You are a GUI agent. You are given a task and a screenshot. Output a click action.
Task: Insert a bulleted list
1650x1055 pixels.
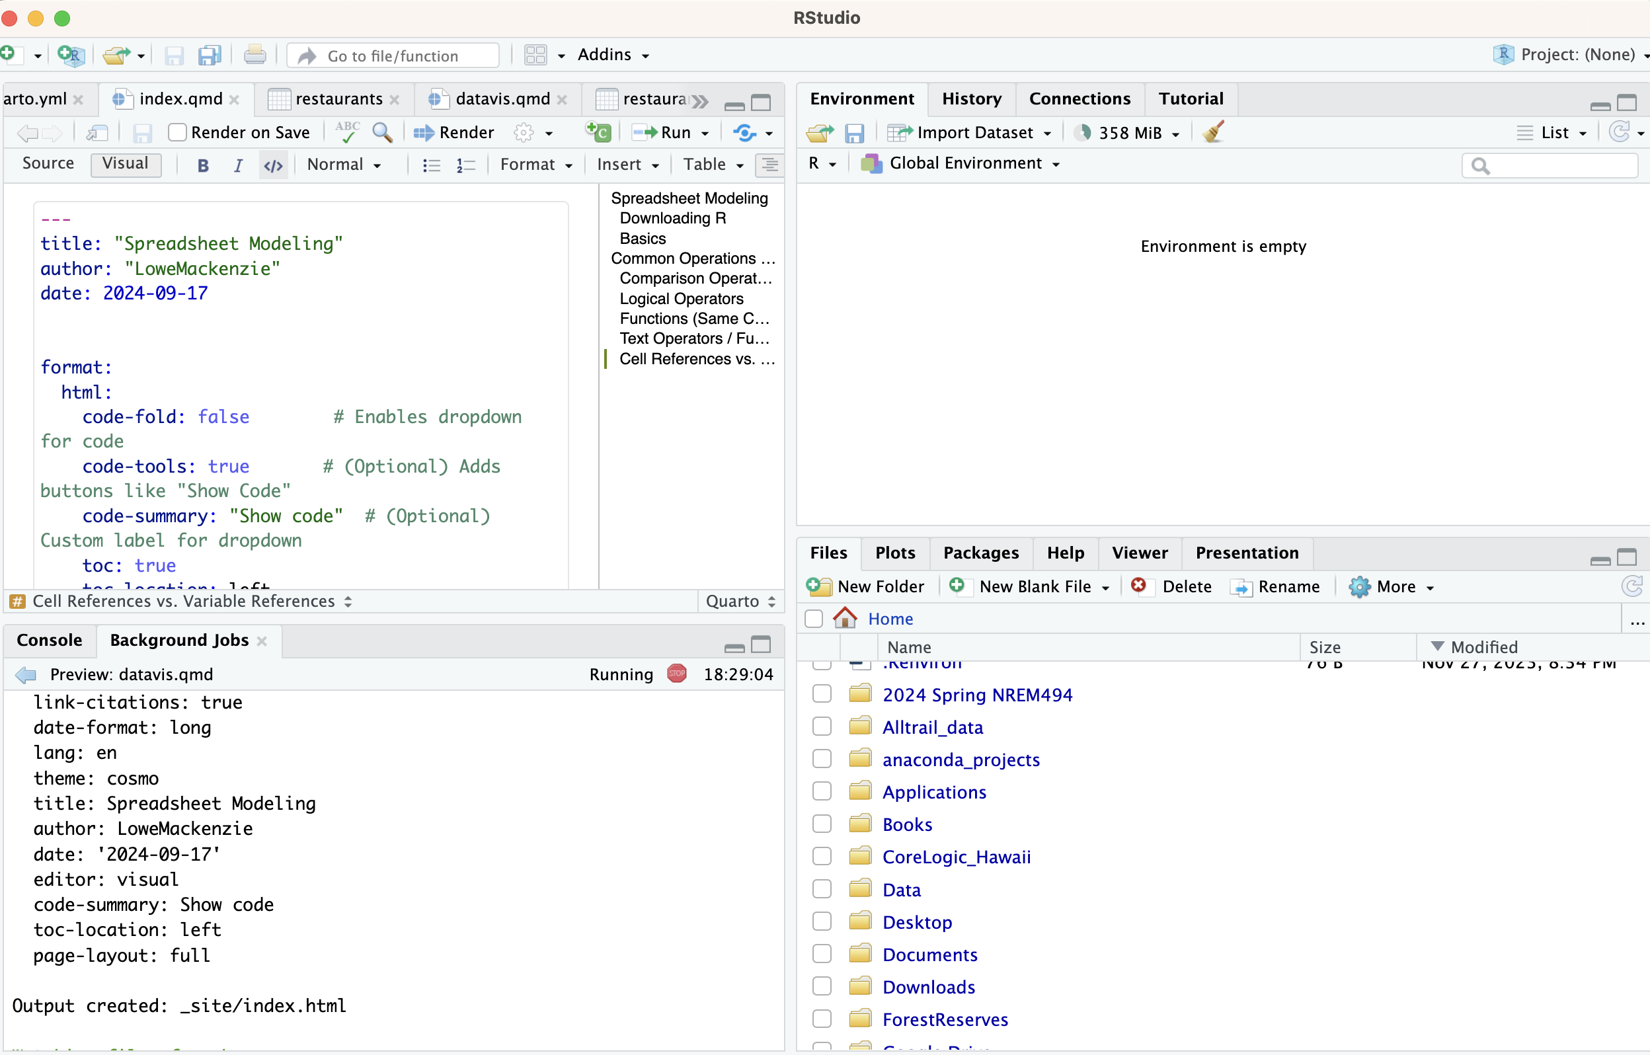click(x=431, y=165)
